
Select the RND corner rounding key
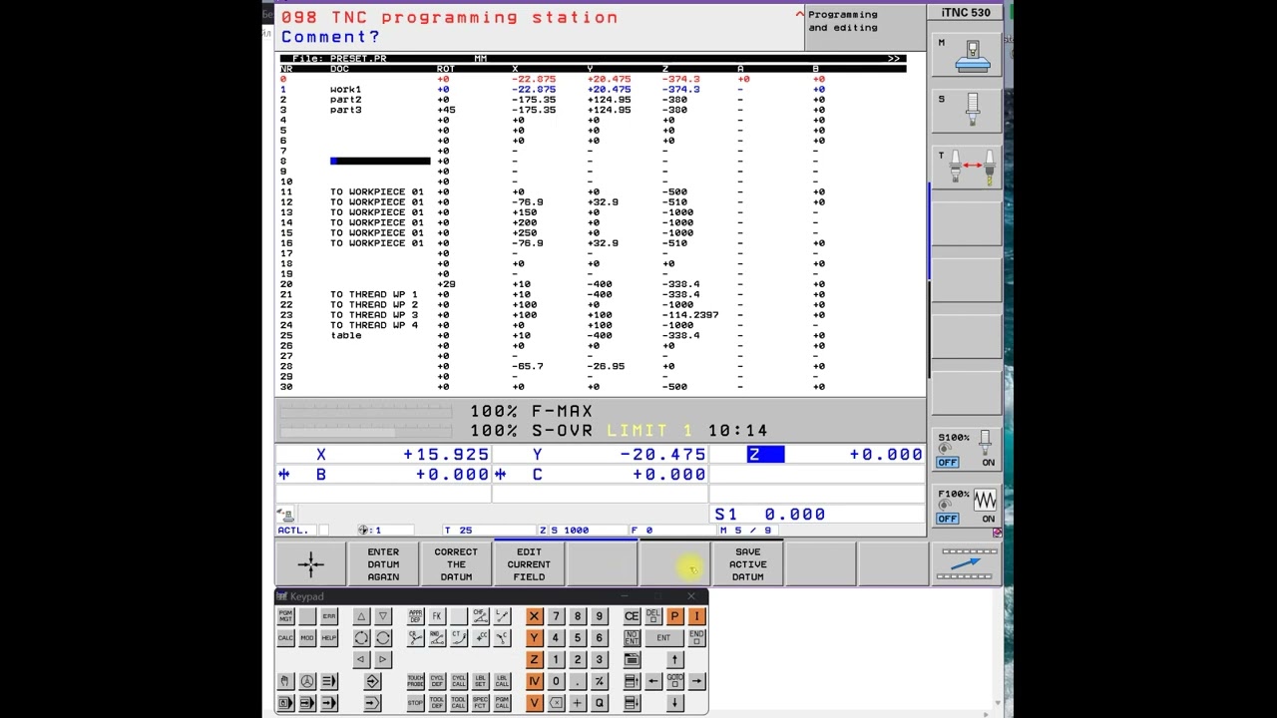[x=437, y=638]
